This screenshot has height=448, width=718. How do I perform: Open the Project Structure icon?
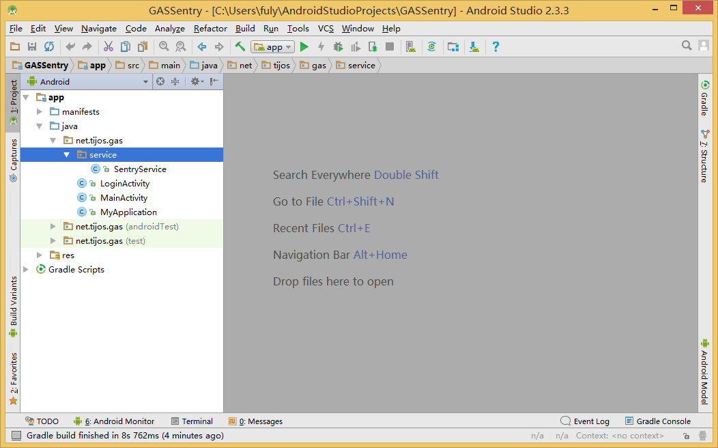[x=453, y=46]
